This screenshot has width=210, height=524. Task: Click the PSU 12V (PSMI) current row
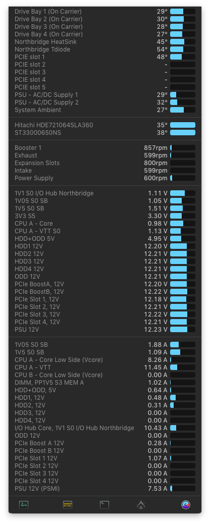tap(105, 489)
